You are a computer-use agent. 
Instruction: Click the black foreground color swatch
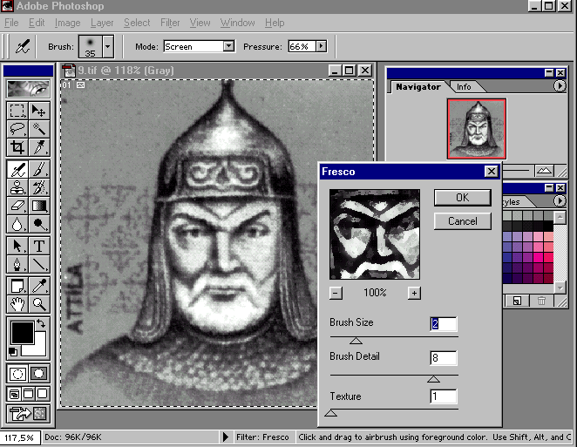pyautogui.click(x=23, y=332)
